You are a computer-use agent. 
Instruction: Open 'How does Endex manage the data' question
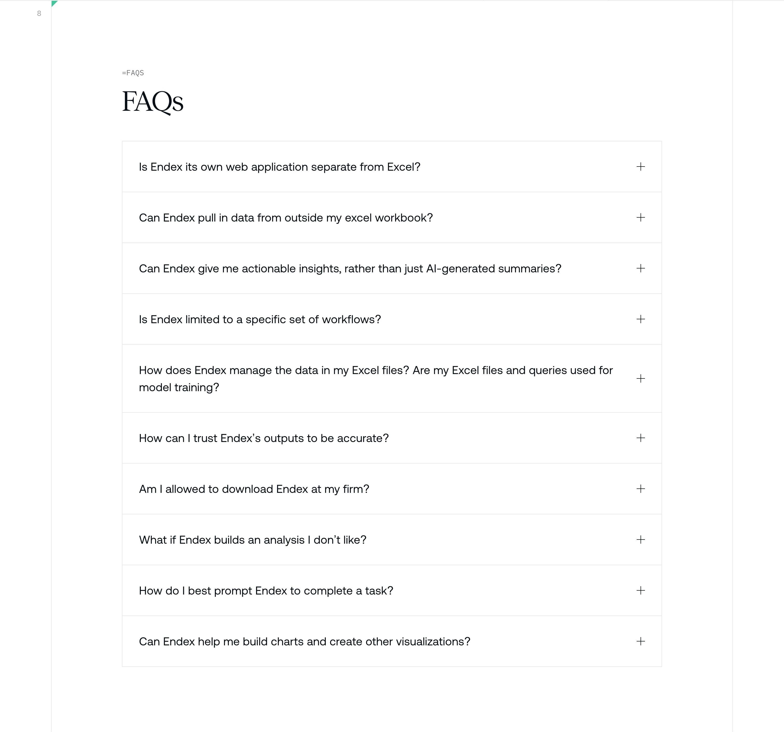[375, 378]
